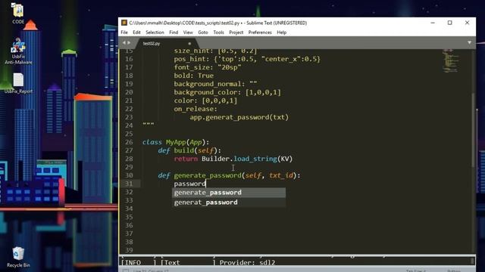The width and height of the screenshot is (485, 272).
Task: Go to next tab with right arrow
Action: pos(129,43)
